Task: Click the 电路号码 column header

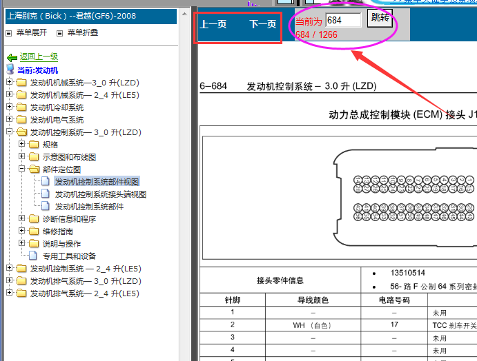Action: (394, 300)
